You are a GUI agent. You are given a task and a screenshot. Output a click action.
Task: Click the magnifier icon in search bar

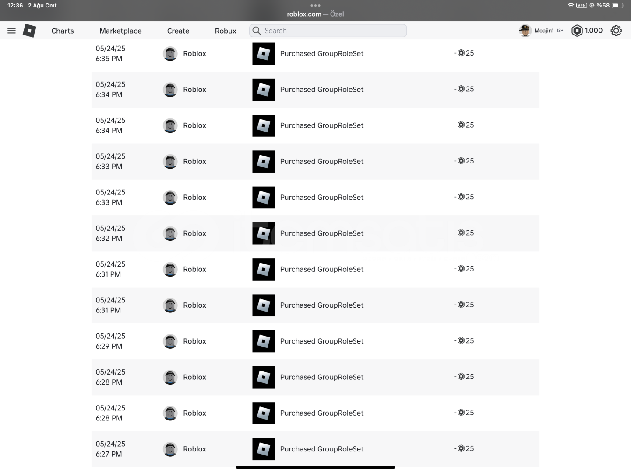(x=257, y=31)
